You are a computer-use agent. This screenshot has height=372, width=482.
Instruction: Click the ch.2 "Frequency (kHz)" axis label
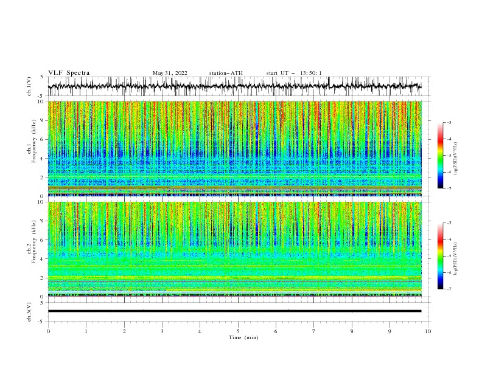[34, 242]
